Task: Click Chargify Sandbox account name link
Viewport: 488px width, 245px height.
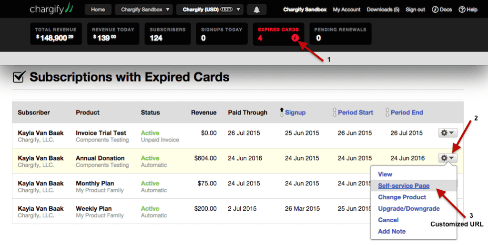Action: tap(305, 10)
